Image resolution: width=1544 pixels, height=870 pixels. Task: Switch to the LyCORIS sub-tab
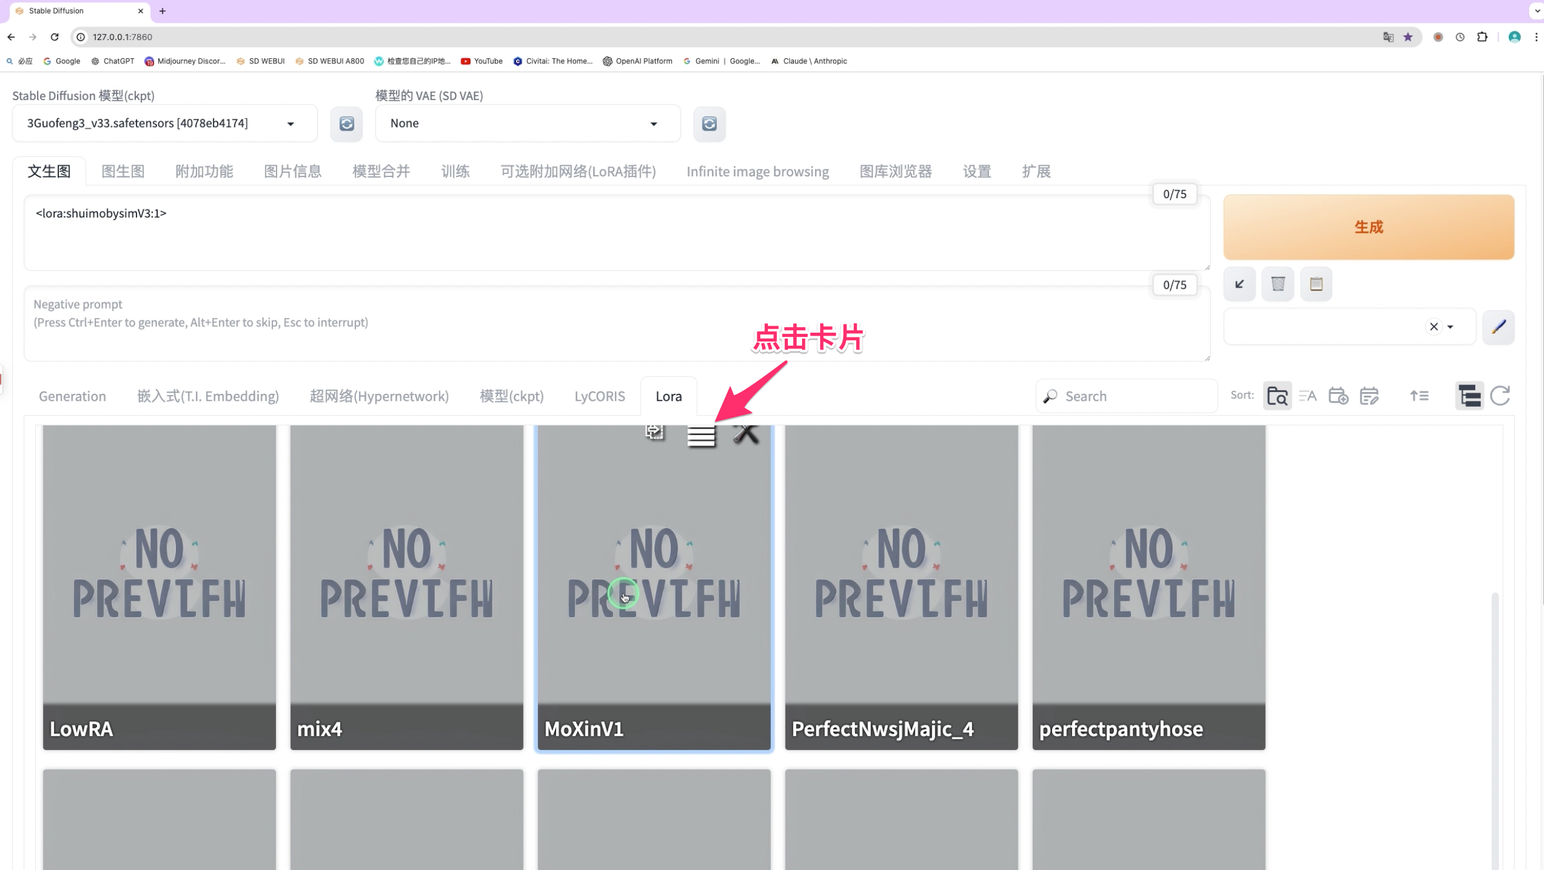pyautogui.click(x=600, y=396)
